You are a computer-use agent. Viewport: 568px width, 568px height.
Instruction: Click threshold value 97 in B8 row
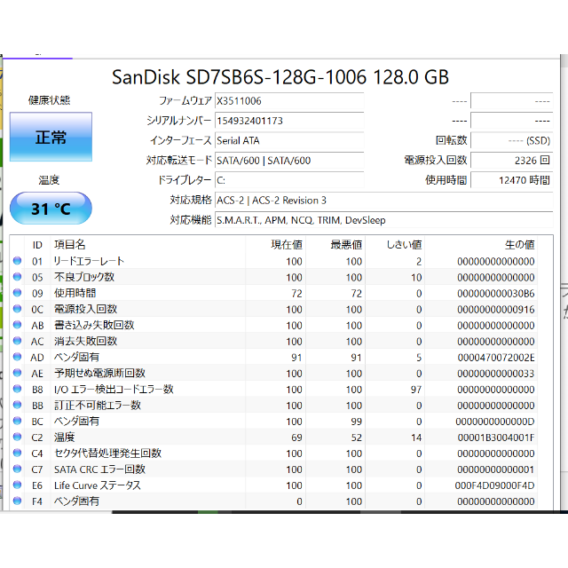416,390
